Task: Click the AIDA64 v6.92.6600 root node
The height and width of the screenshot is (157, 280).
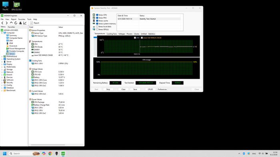Action: click(x=11, y=30)
